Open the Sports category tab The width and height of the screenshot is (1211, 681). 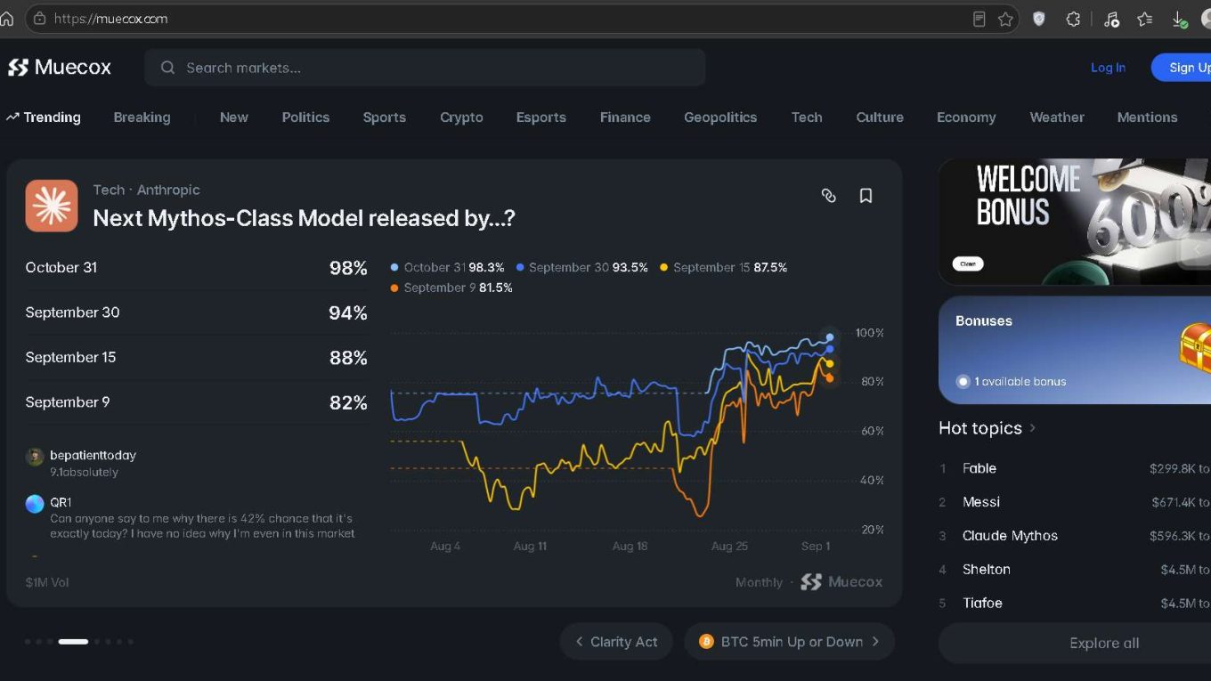pos(385,118)
